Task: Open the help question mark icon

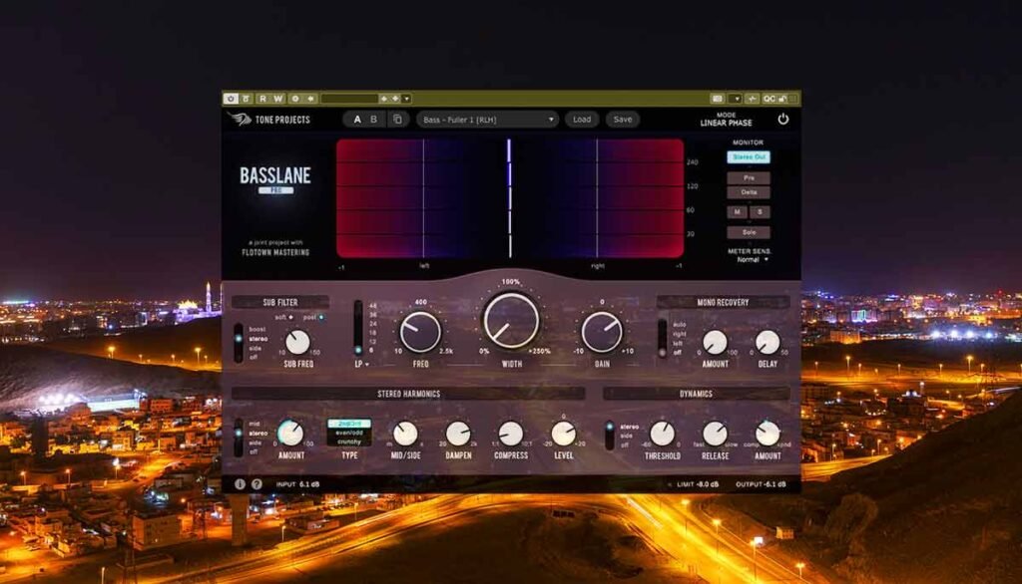Action: click(x=256, y=484)
